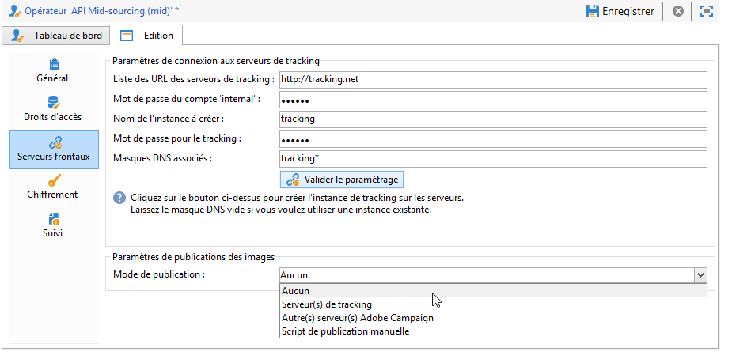
Task: Focus the Nom de l'instance field
Action: [x=492, y=119]
